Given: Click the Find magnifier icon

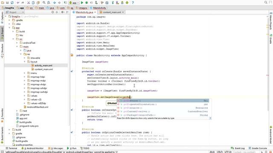Looking at the screenshot, I should click(44, 3).
